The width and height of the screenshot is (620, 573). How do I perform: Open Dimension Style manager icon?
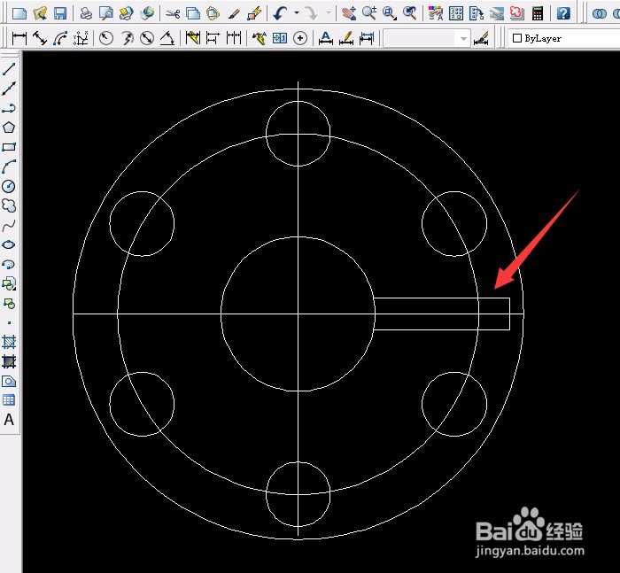coord(481,38)
